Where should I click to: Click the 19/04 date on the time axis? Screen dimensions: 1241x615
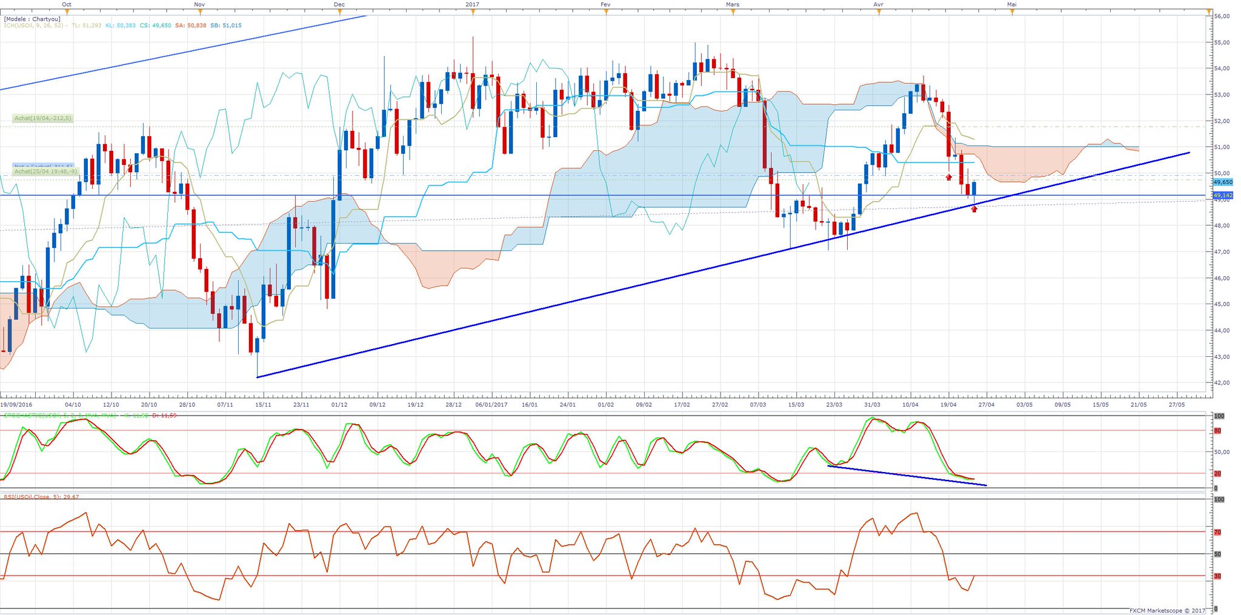point(948,404)
